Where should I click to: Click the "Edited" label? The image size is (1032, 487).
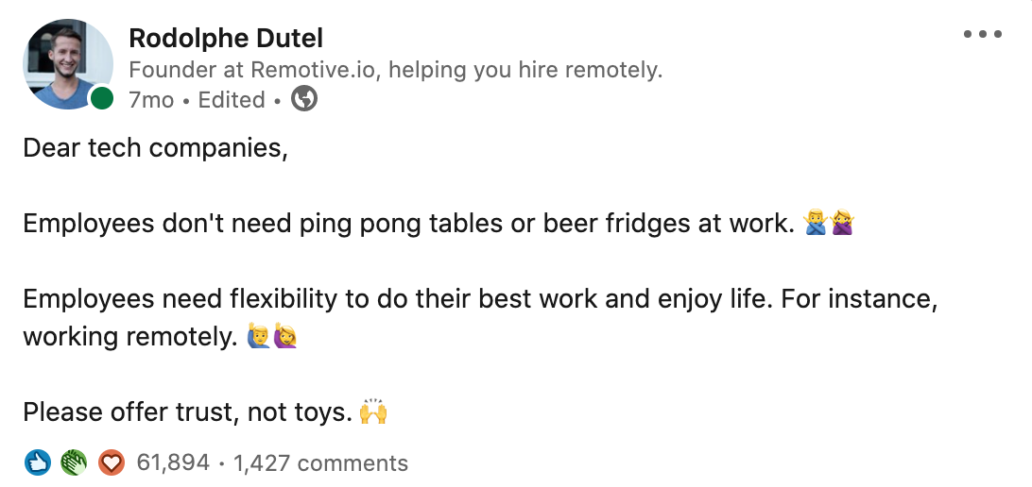232,100
